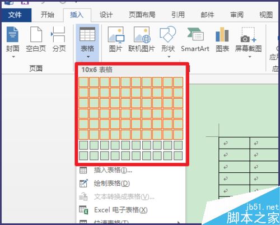This screenshot has height=225, width=280.
Task: Open the 设计 ribbon tab
Action: (x=106, y=15)
